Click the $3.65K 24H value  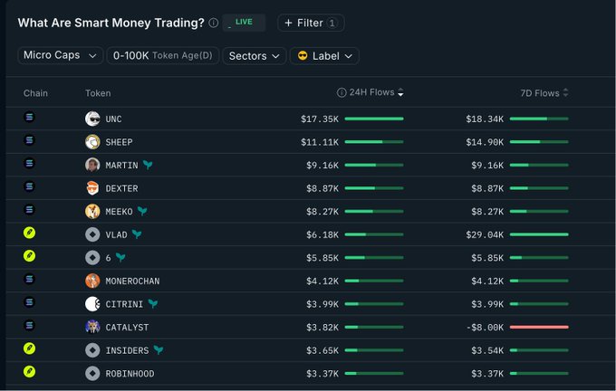(322, 350)
